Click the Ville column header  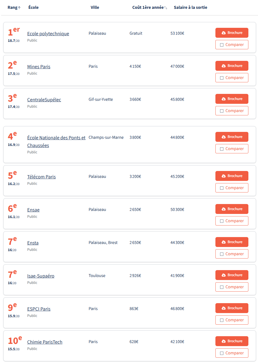95,7
